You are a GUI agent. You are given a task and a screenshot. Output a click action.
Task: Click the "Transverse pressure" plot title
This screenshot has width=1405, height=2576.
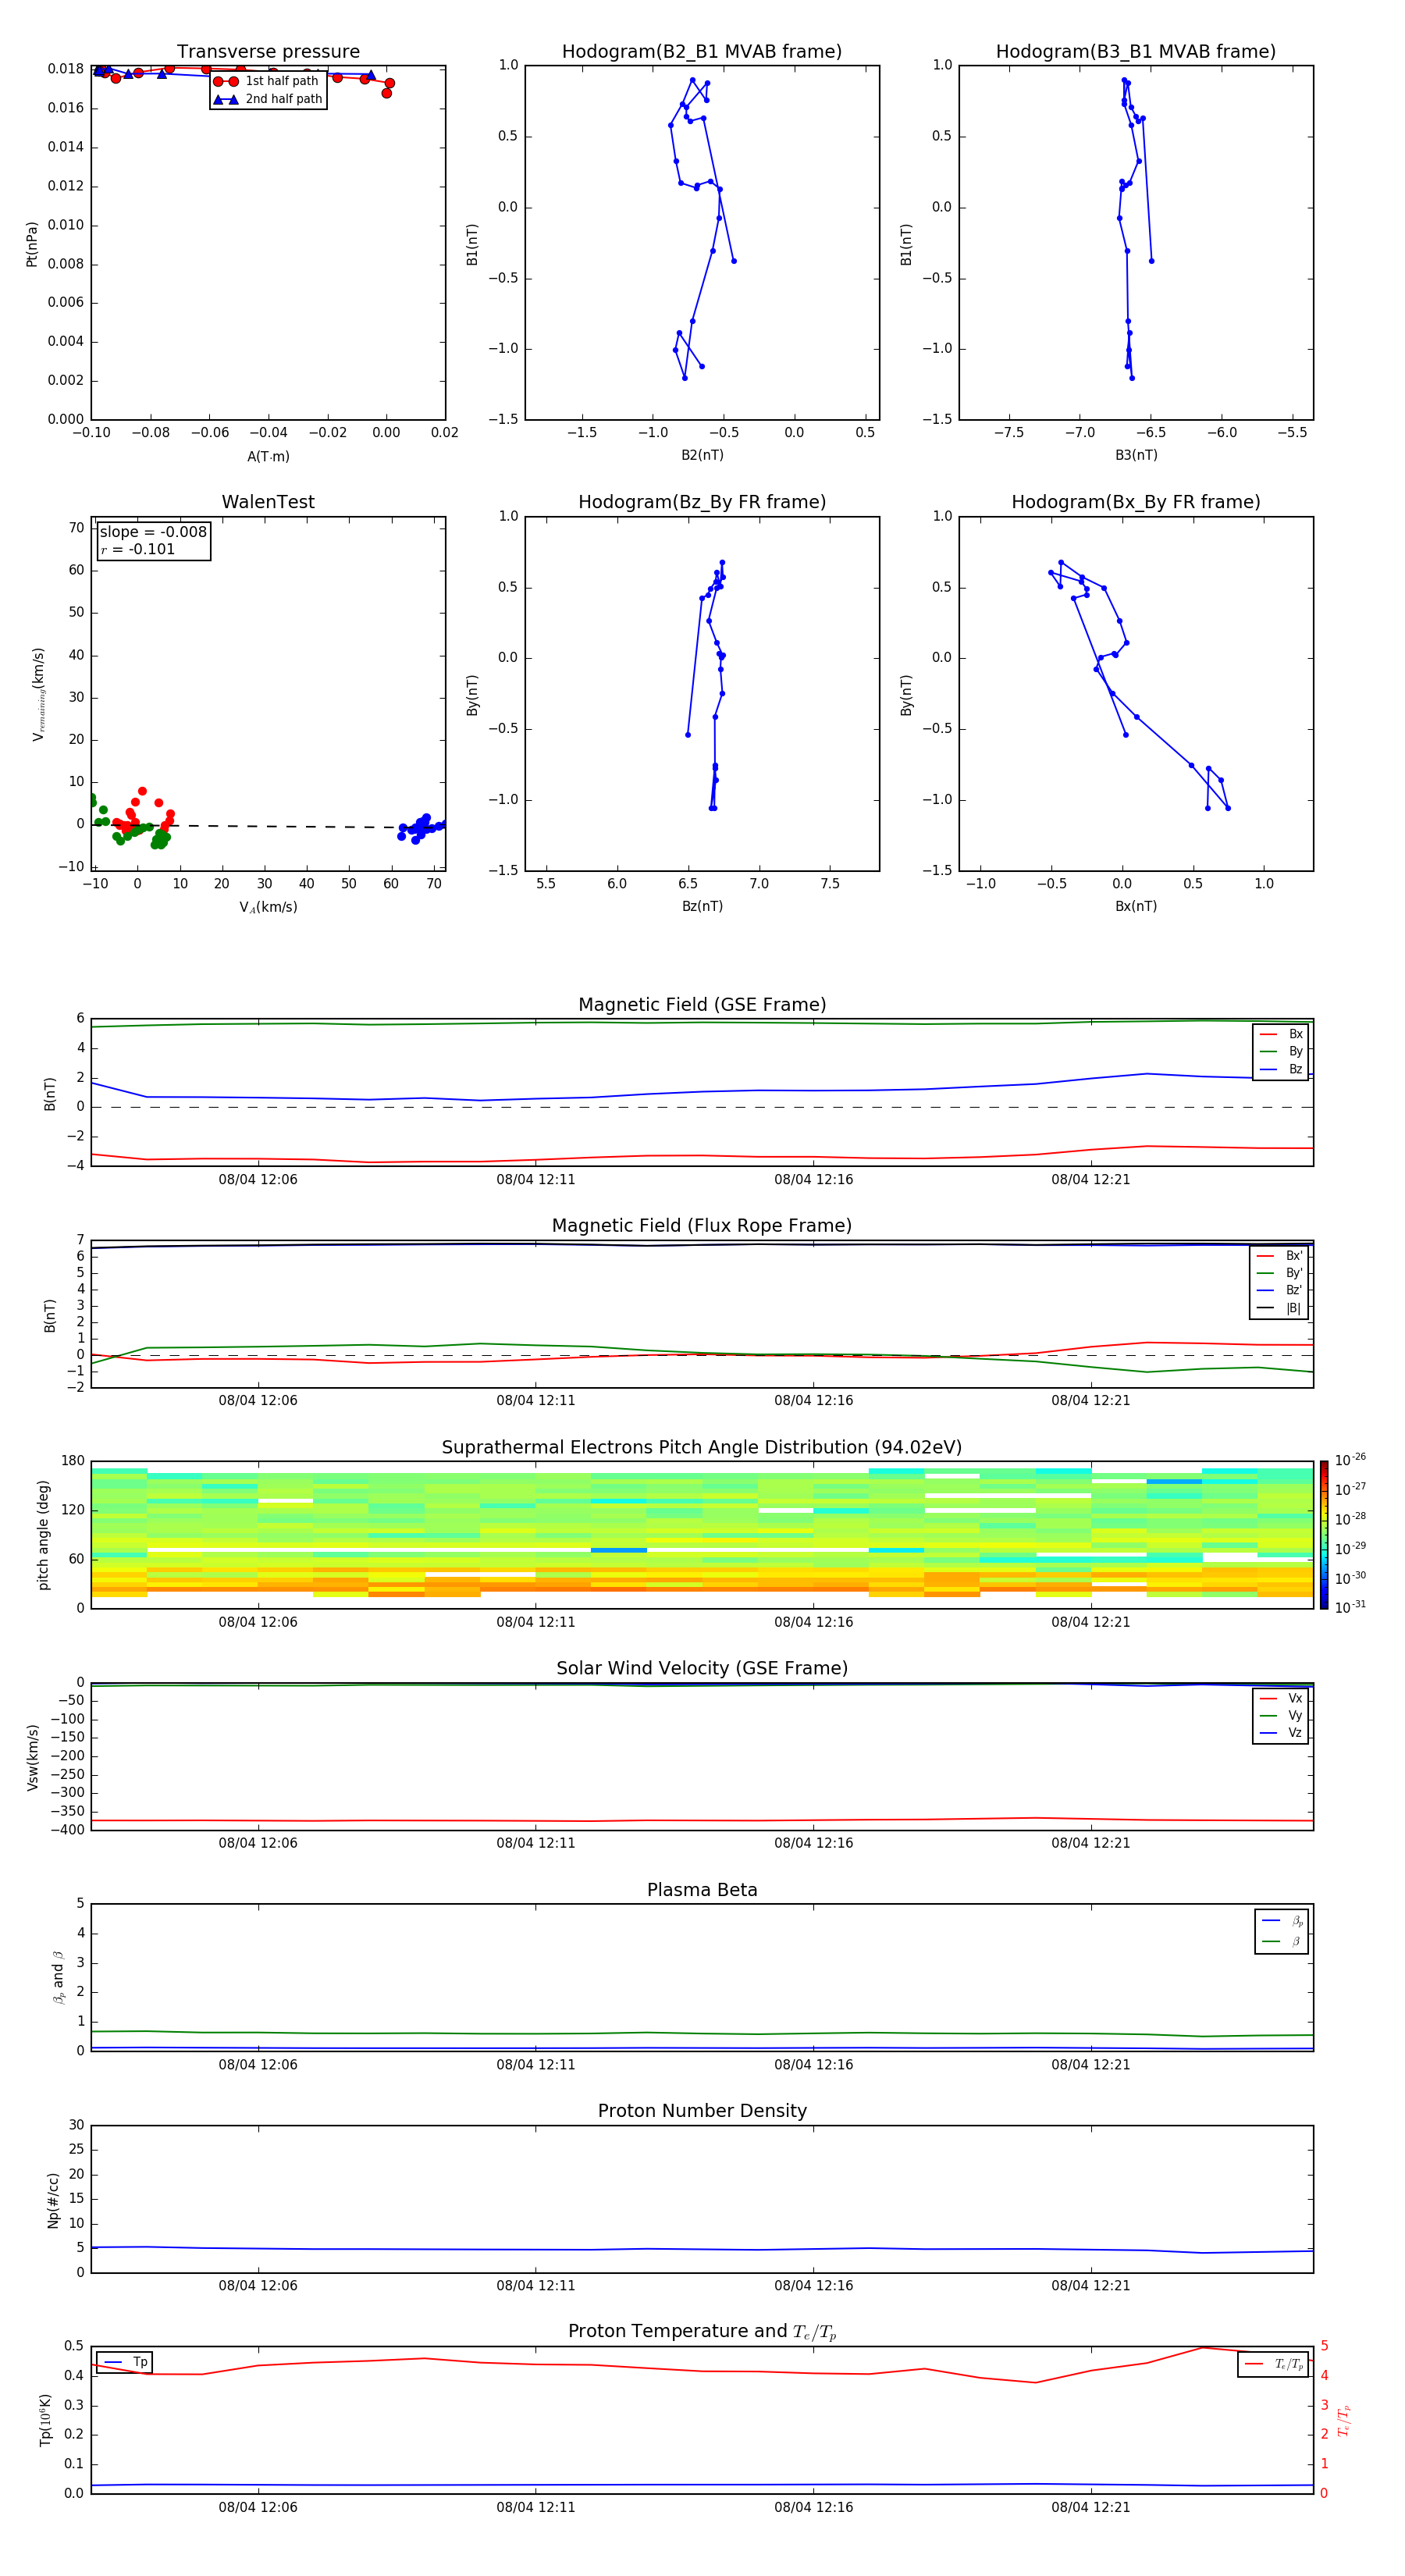(268, 52)
